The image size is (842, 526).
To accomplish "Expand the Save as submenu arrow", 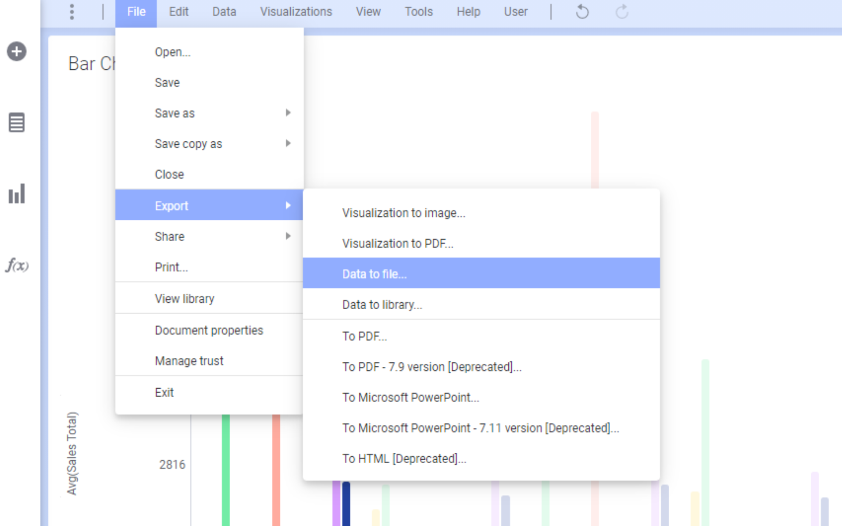I will pyautogui.click(x=288, y=113).
